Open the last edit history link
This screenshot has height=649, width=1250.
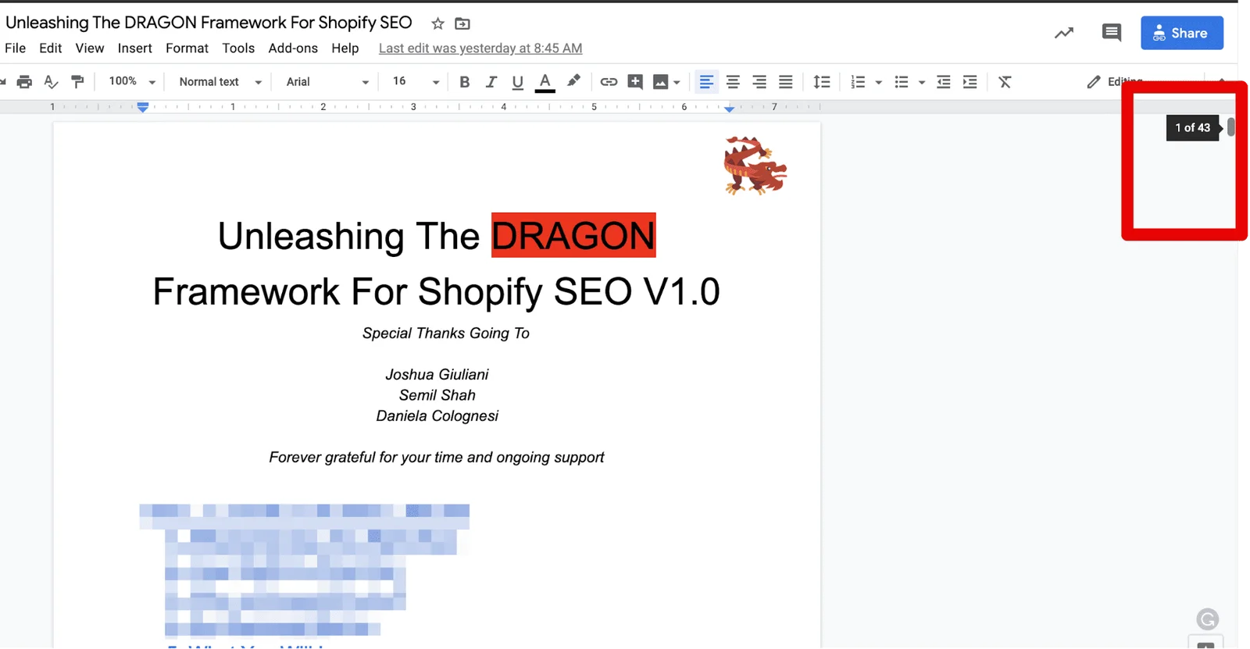pos(480,48)
